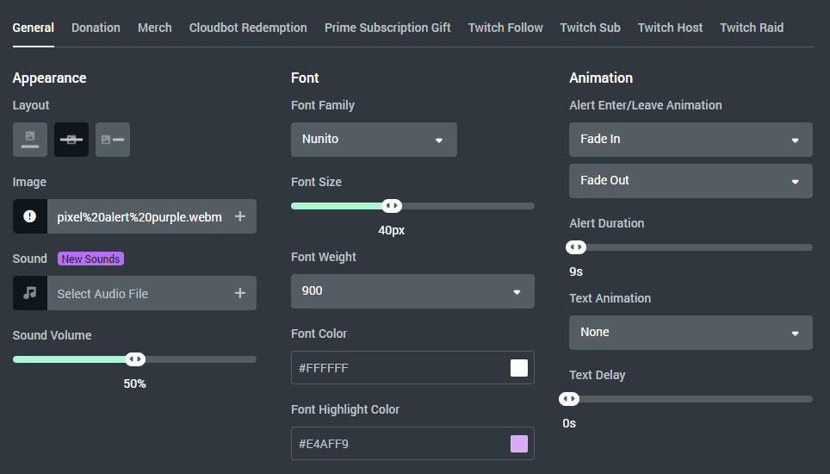The height and width of the screenshot is (474, 830).
Task: Click the plus icon to add audio file
Action: [x=240, y=293]
